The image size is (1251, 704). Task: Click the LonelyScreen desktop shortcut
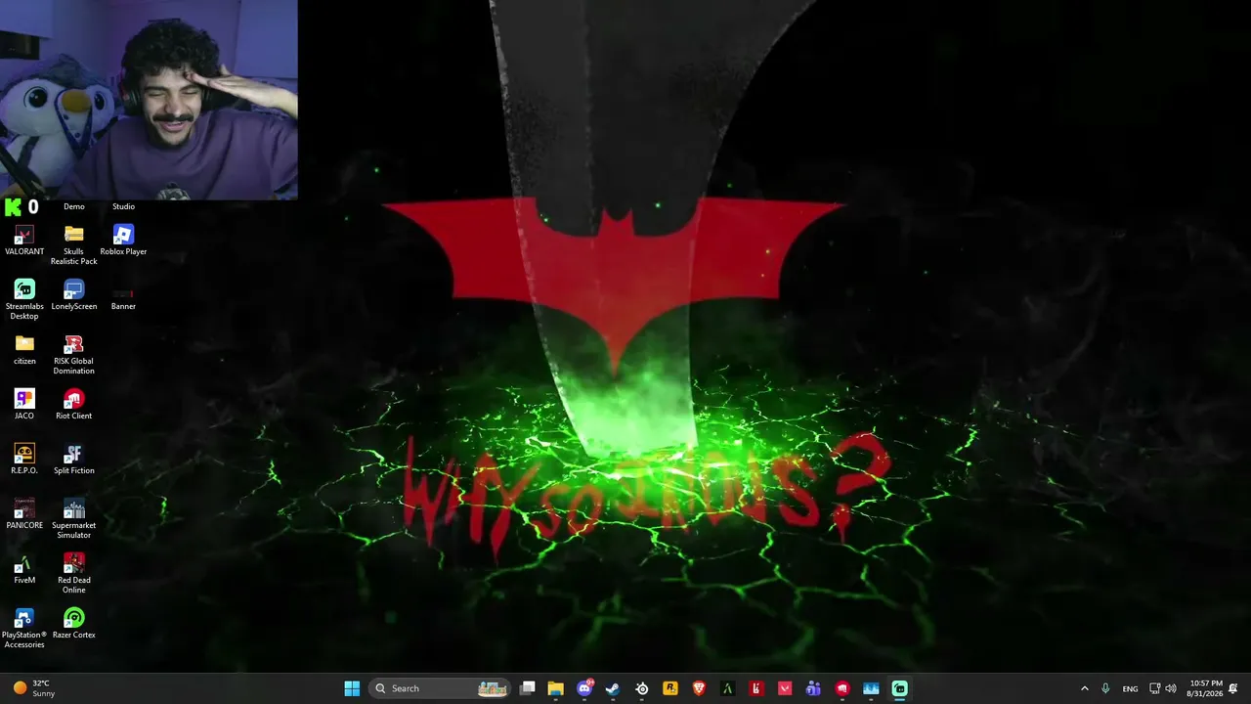(74, 294)
